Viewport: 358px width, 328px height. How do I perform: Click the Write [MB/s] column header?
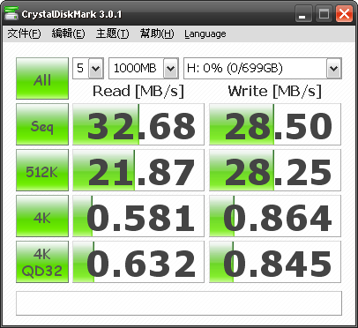[275, 91]
